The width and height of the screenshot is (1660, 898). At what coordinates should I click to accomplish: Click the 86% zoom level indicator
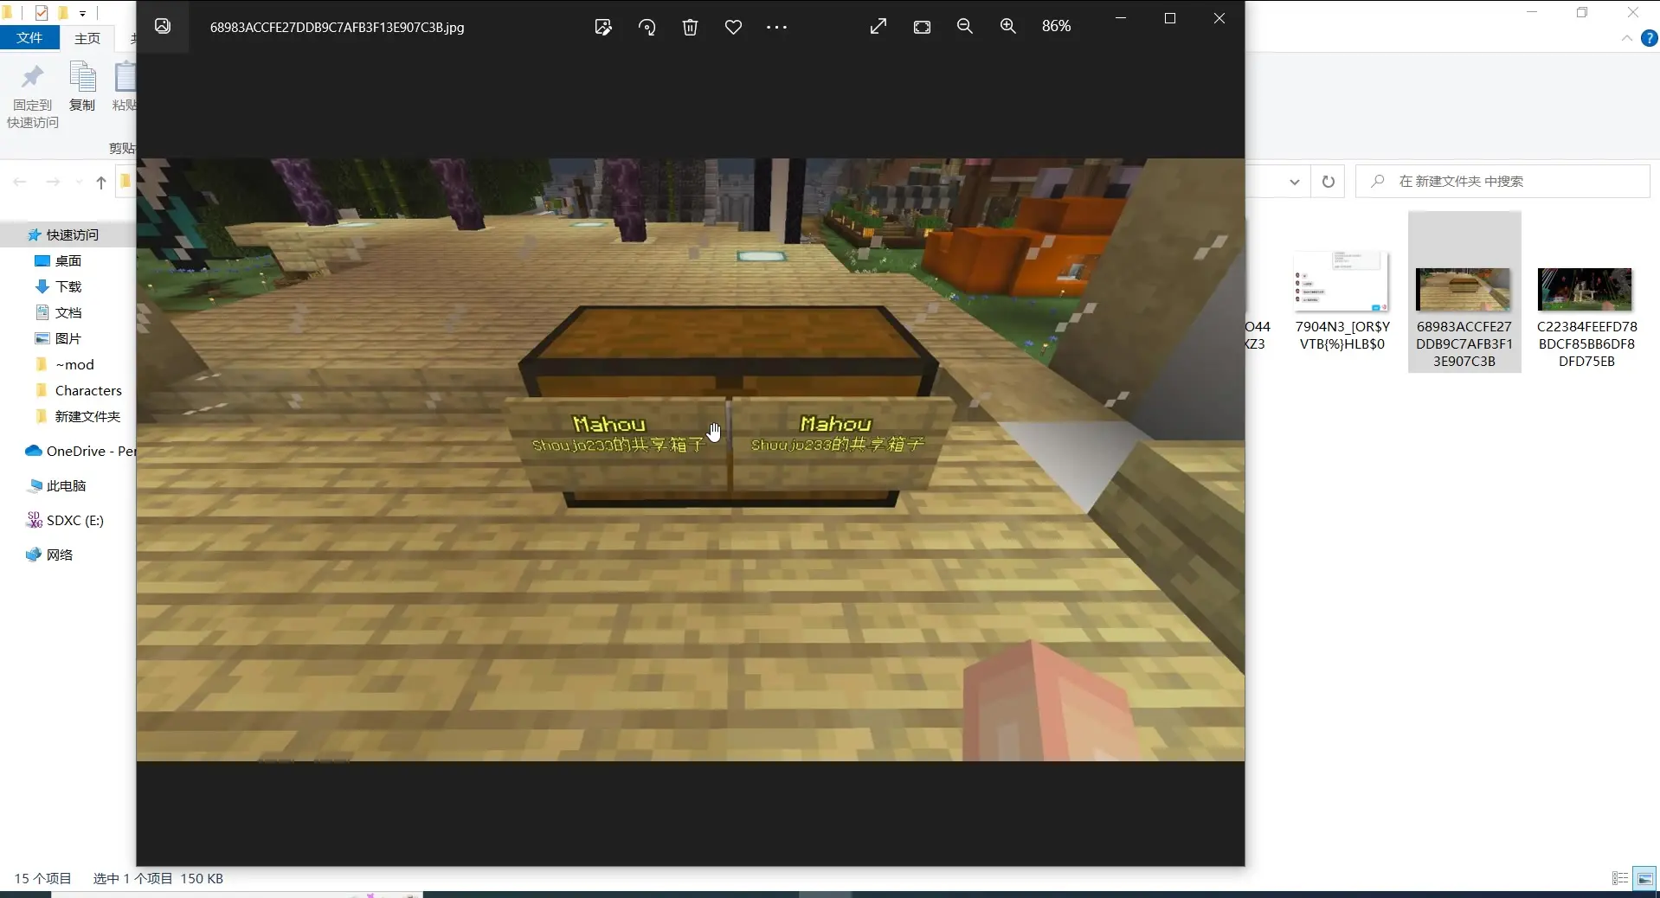click(x=1056, y=26)
